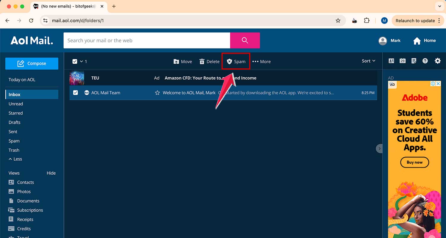This screenshot has height=238, width=446.
Task: Open the Help question mark icon
Action: pos(425,61)
